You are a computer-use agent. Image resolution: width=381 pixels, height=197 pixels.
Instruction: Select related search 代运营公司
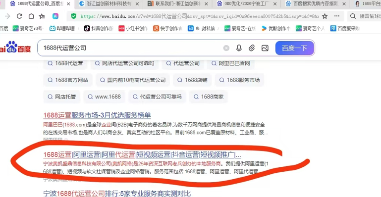click(x=183, y=63)
